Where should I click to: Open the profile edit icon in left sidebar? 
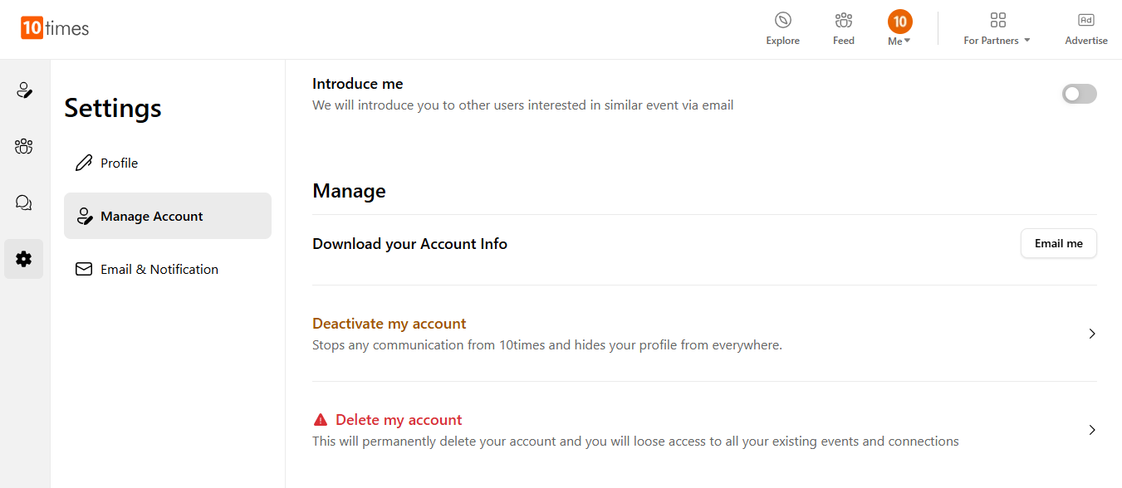24,90
